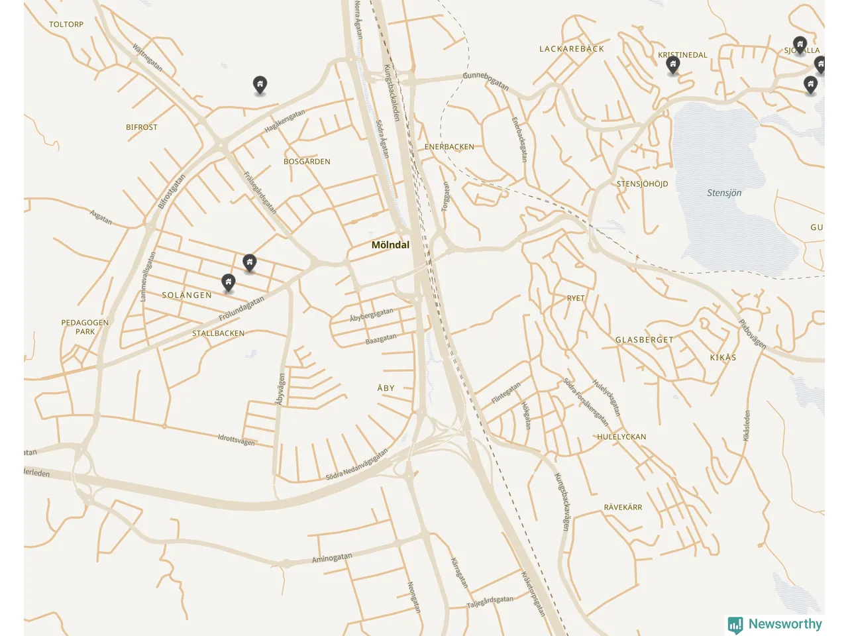Select the Idrottsvägen road label
848x636 pixels.
tap(237, 440)
